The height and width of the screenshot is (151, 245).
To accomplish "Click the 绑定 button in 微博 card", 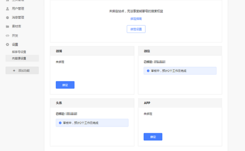I will [65, 85].
